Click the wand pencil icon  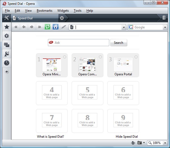pyautogui.click(x=64, y=27)
